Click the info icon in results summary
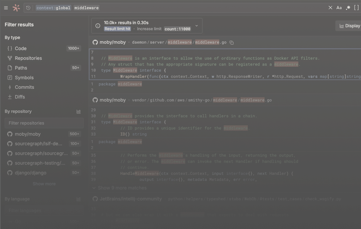This screenshot has height=229, width=361. point(98,26)
